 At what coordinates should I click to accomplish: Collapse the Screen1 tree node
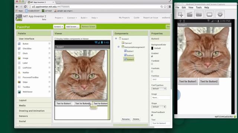[116, 38]
